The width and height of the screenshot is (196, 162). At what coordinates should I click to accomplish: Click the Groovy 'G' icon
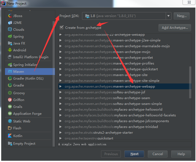coord(10,93)
